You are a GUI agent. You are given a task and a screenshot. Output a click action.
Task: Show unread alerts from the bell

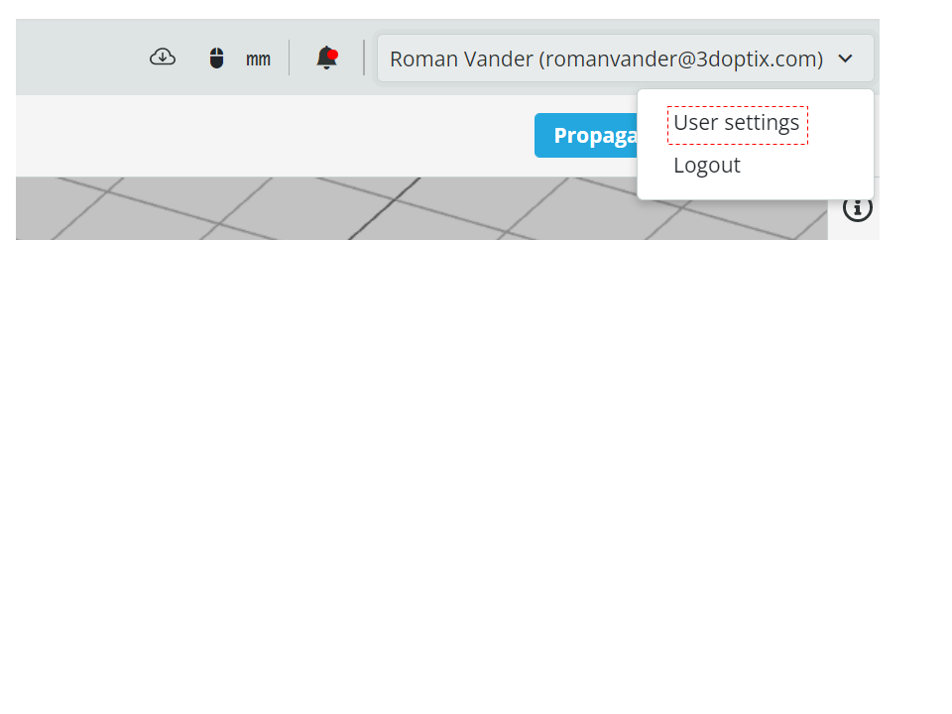[326, 58]
